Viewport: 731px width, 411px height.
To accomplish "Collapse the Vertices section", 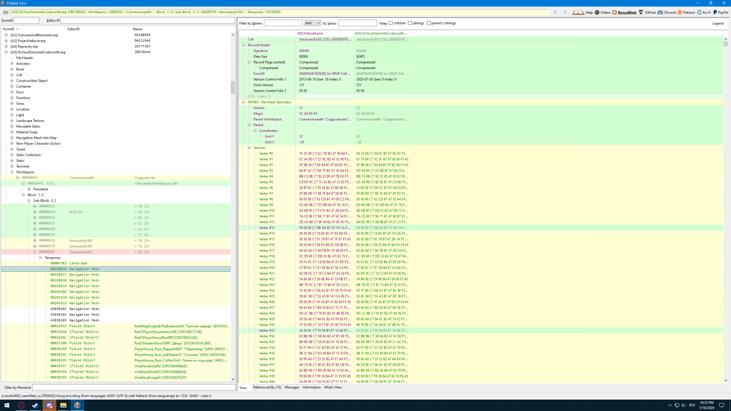I will pos(249,148).
